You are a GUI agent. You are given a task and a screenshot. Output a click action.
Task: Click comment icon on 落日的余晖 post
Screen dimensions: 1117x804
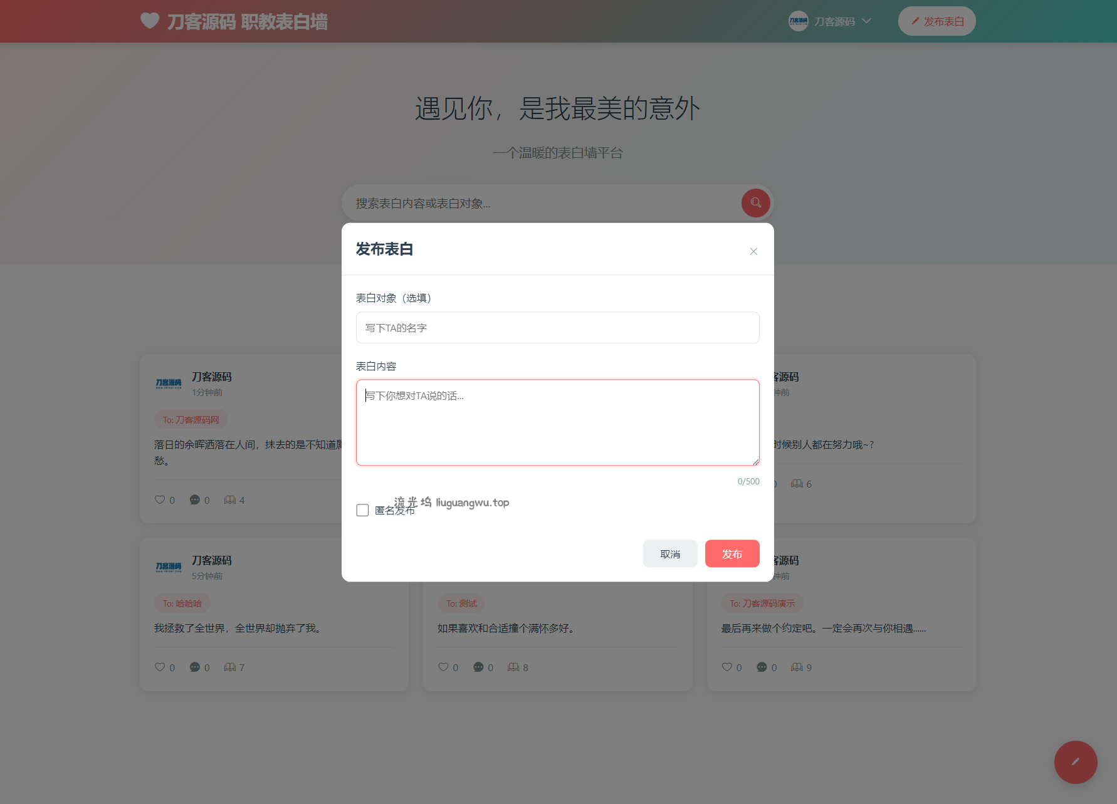[x=195, y=500]
